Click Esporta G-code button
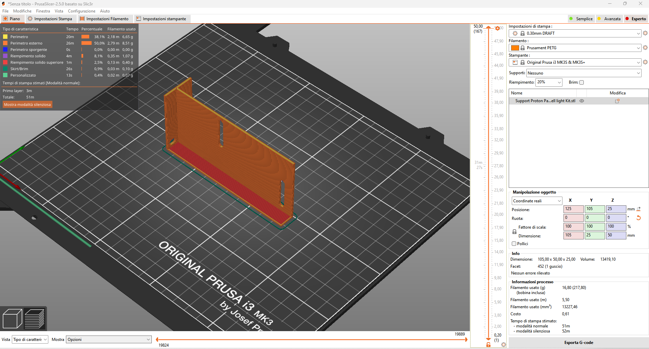The width and height of the screenshot is (649, 349). pyautogui.click(x=579, y=343)
